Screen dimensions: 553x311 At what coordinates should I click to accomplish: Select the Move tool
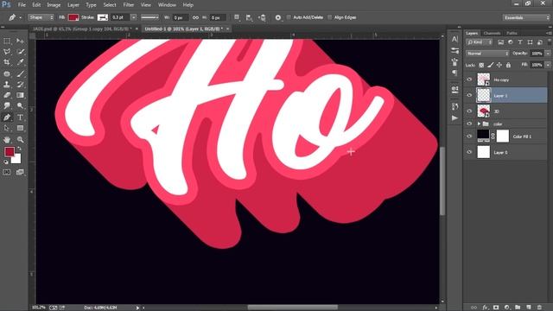pos(20,41)
